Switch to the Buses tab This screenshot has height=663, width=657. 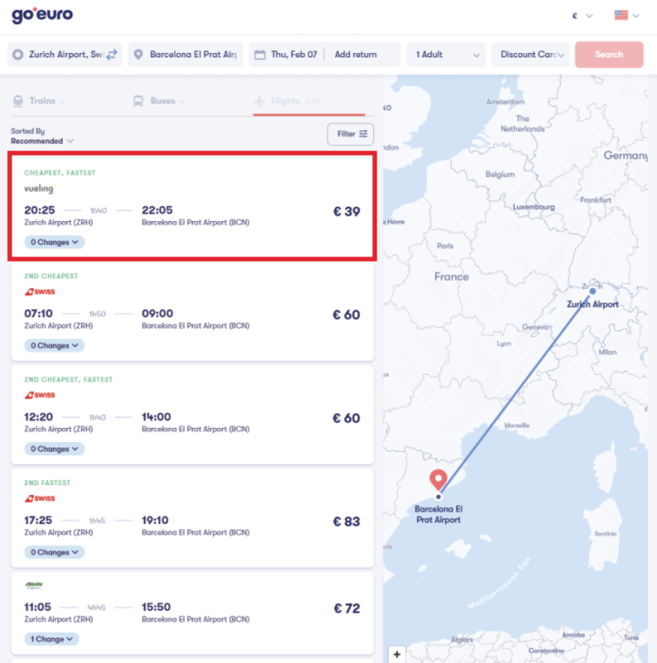(x=158, y=101)
